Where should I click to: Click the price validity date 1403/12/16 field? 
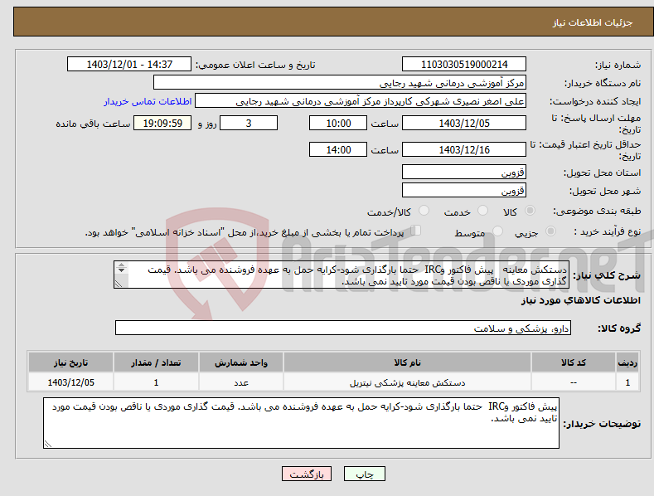point(464,149)
